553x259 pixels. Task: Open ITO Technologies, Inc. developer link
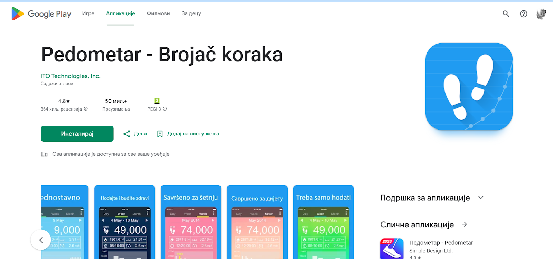tap(71, 76)
